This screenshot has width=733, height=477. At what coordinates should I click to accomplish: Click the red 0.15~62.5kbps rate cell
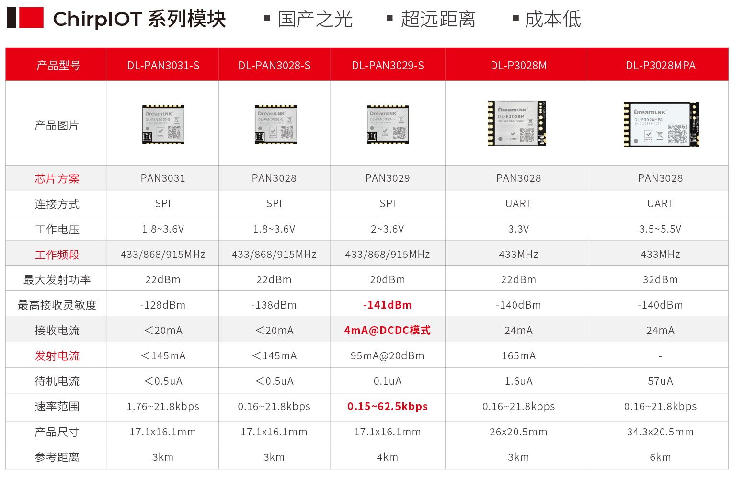pos(388,407)
